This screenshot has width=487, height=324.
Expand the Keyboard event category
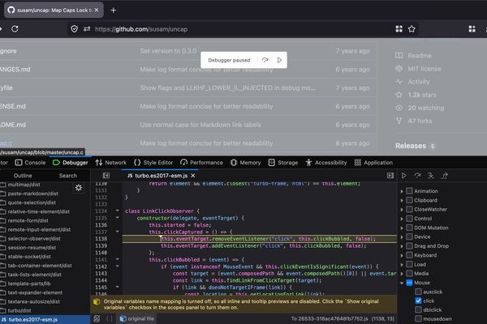tap(402, 255)
